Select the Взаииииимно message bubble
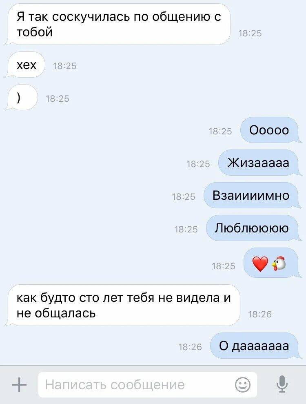 pyautogui.click(x=253, y=196)
